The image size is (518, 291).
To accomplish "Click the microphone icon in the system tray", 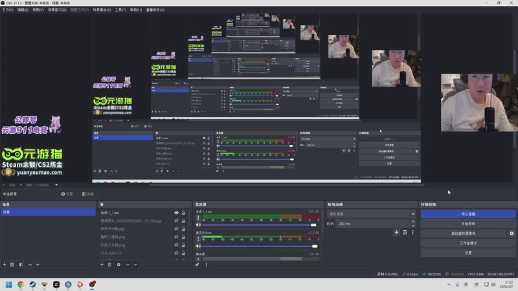I will coord(458,285).
